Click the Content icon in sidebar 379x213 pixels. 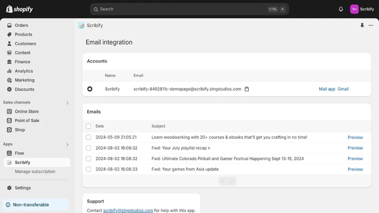9,53
